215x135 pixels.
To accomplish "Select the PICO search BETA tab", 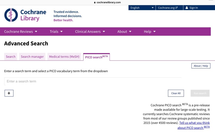I will click(x=96, y=57).
